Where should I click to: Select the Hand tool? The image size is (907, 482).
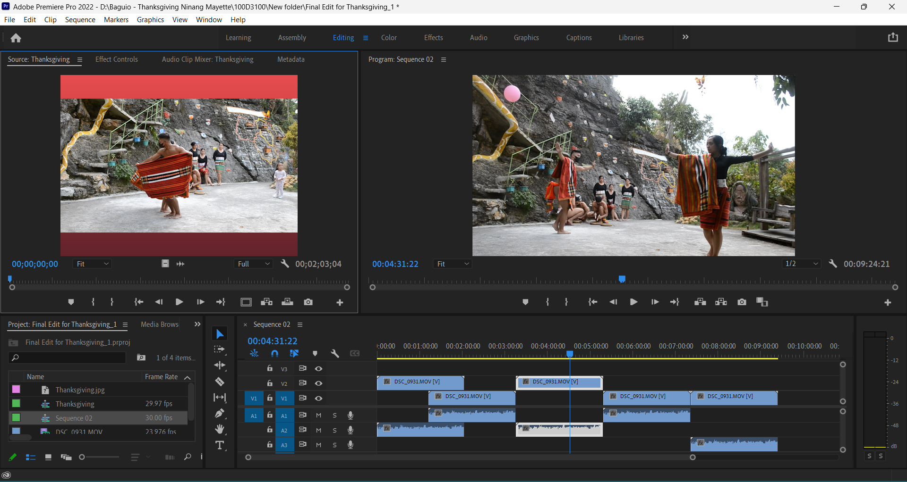220,429
